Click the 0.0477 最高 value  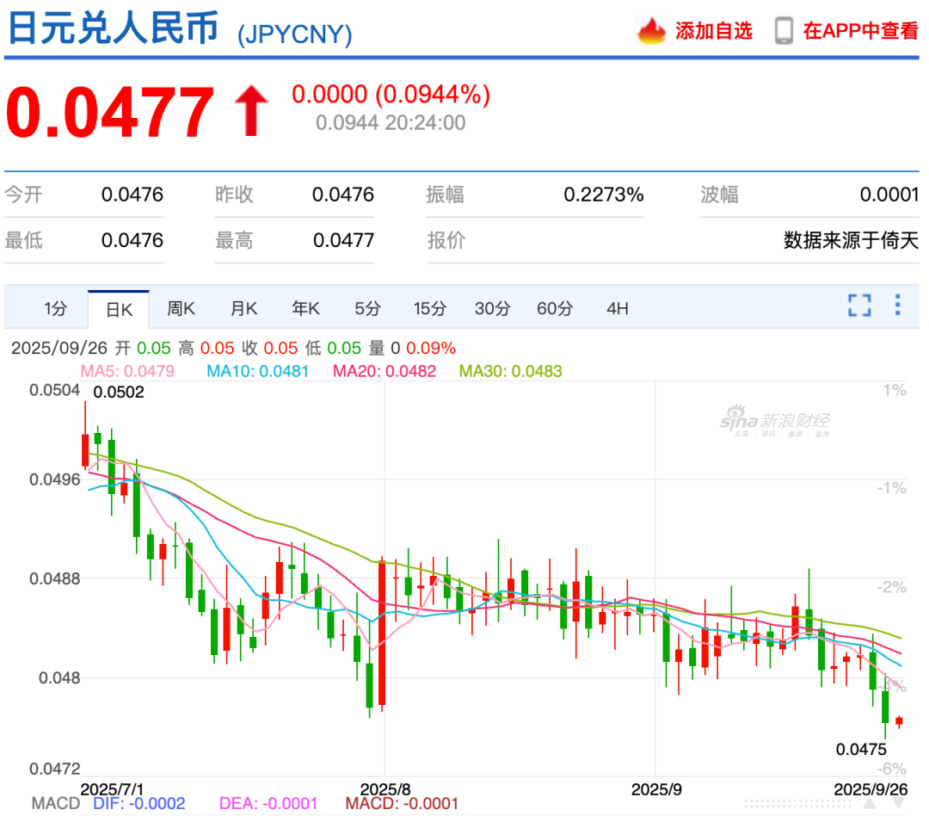(x=343, y=240)
